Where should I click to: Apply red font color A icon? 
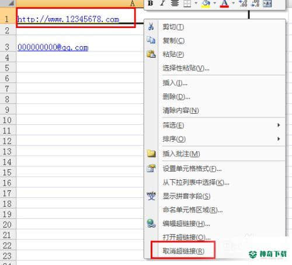tap(224, 4)
